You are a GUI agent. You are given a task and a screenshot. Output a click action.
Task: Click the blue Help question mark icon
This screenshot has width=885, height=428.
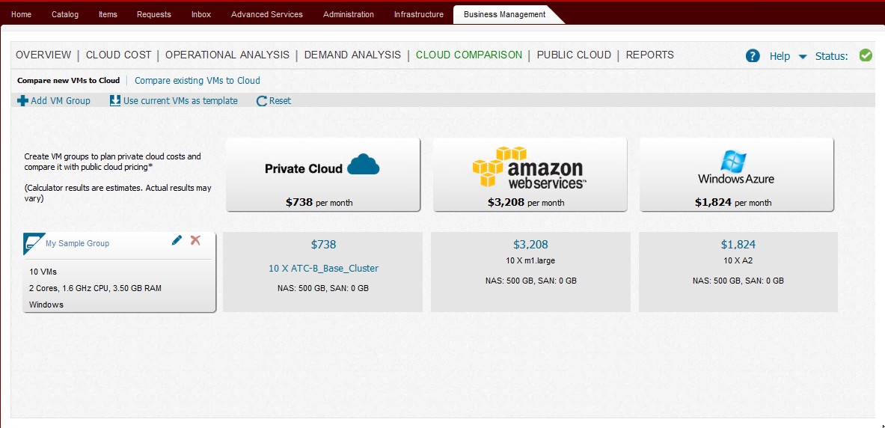[753, 56]
